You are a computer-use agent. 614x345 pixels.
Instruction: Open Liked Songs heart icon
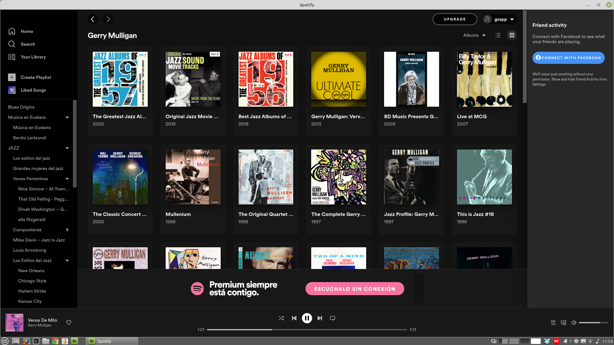pos(12,90)
